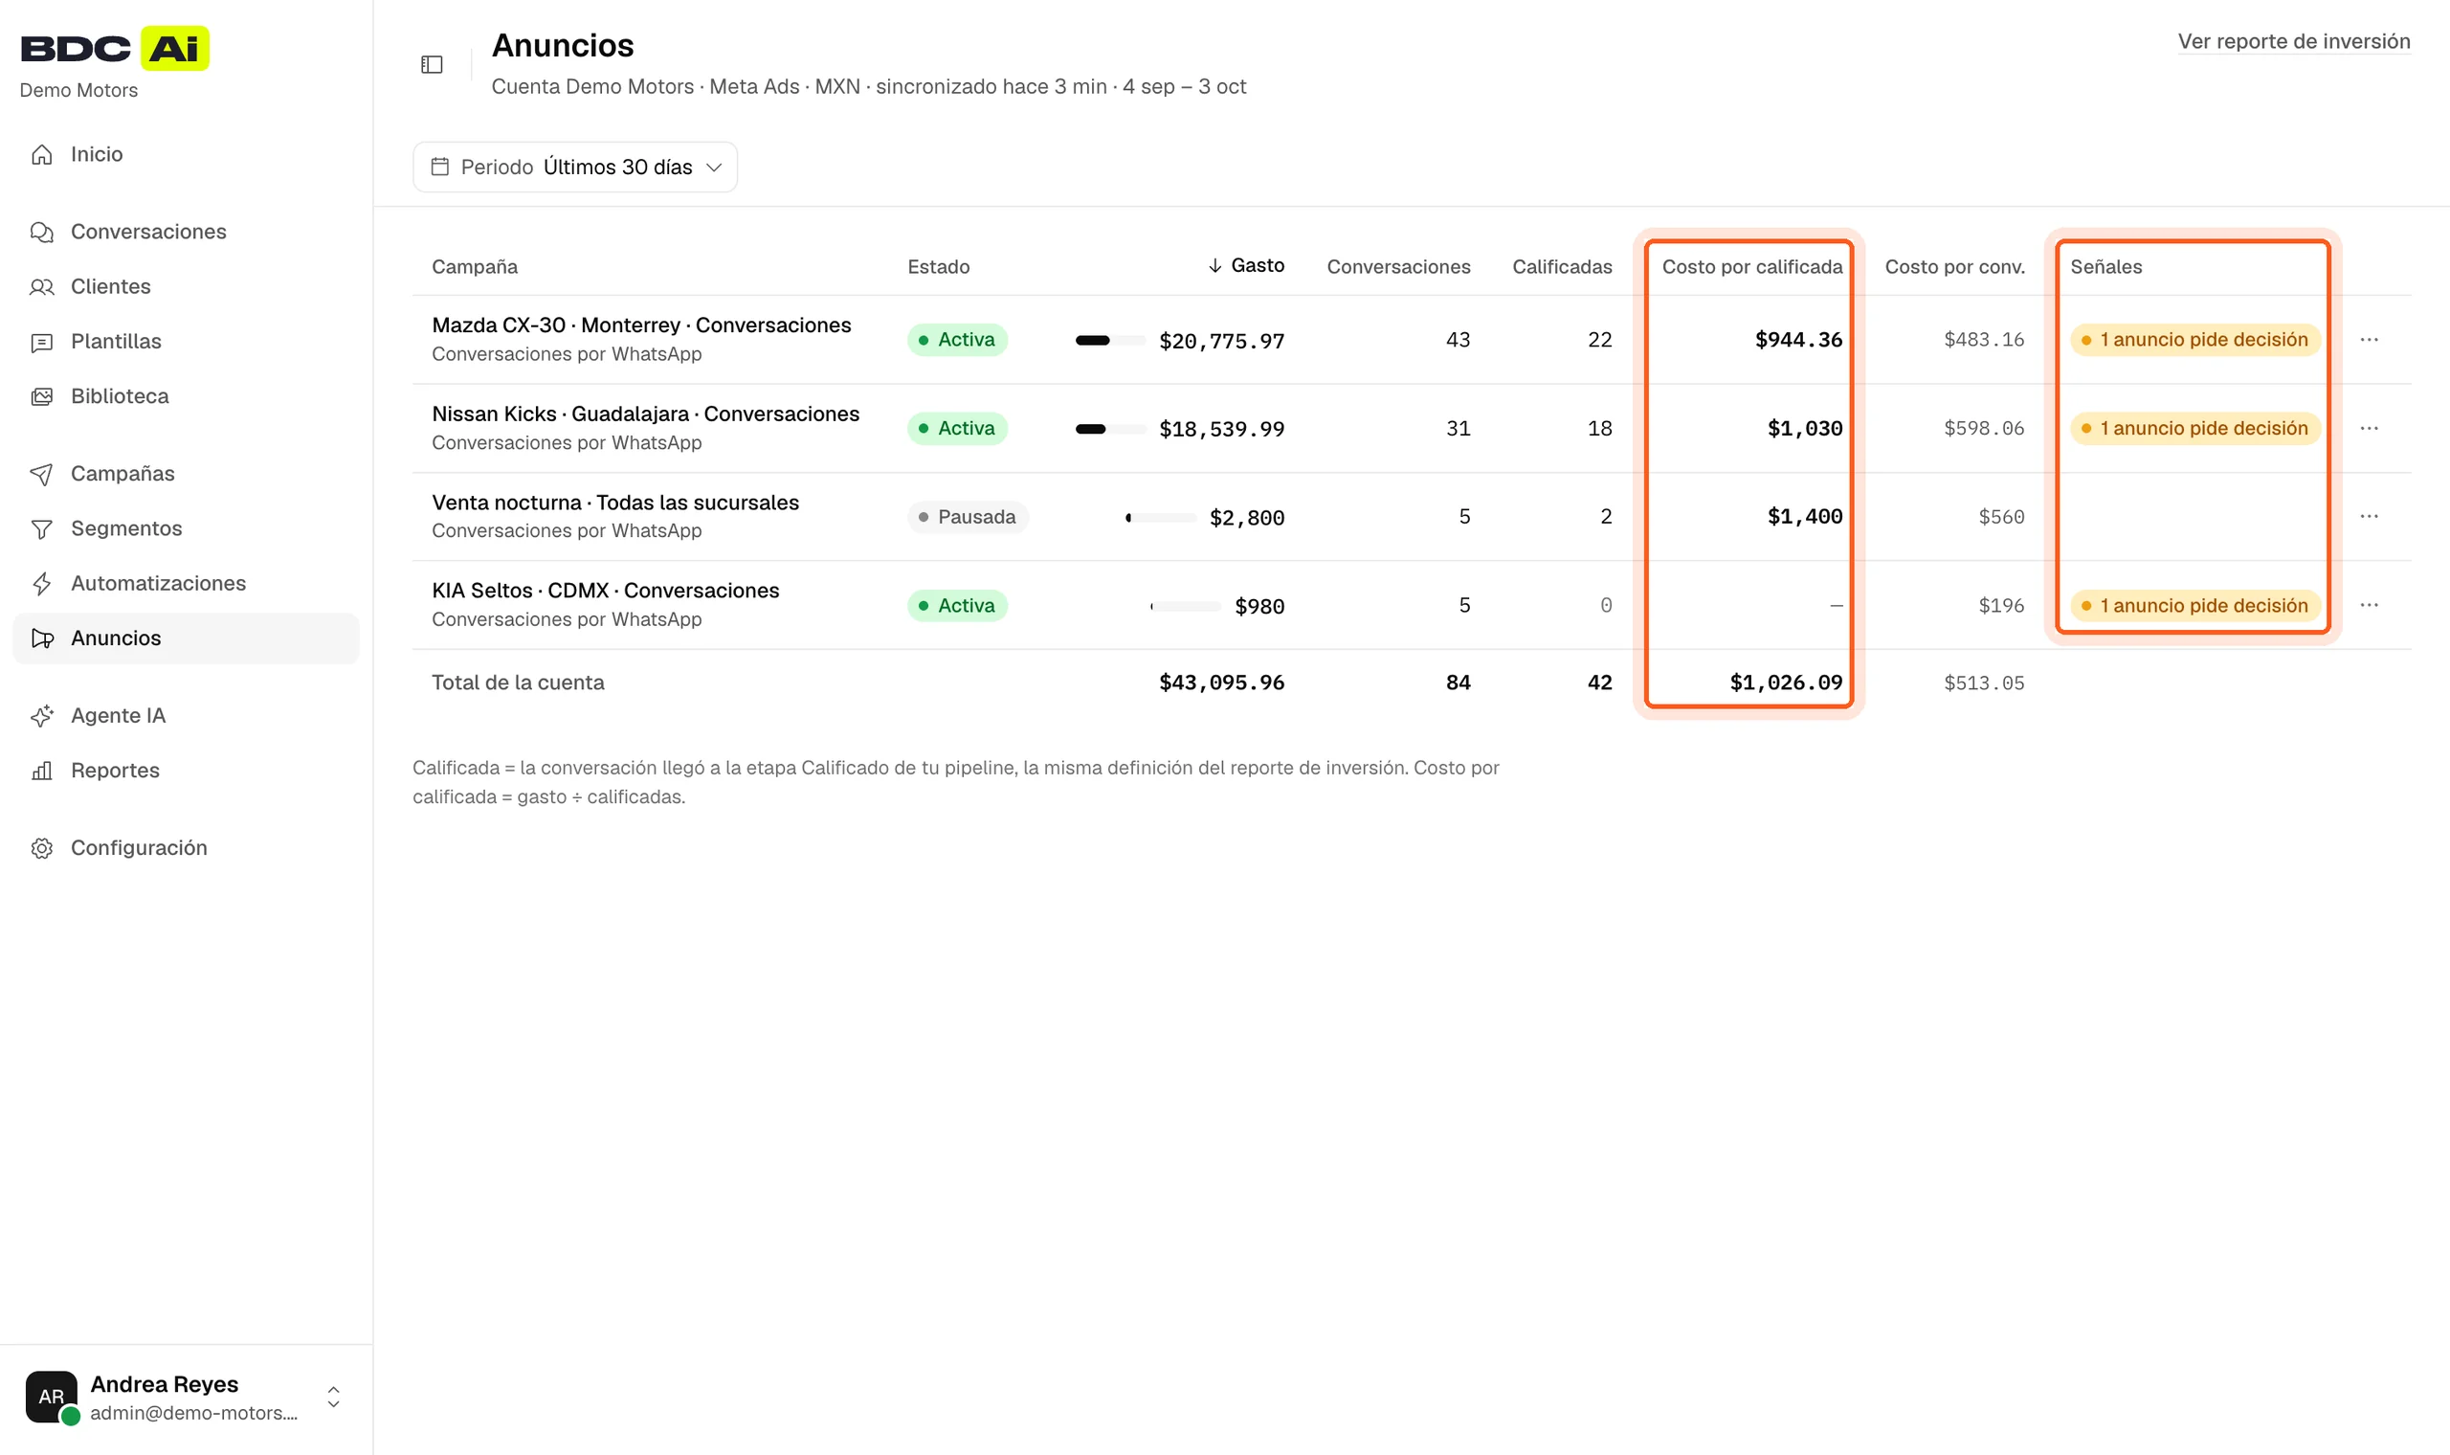Click the Automatizaciones lightning icon
Screen dimensions: 2450x1455
click(41, 583)
